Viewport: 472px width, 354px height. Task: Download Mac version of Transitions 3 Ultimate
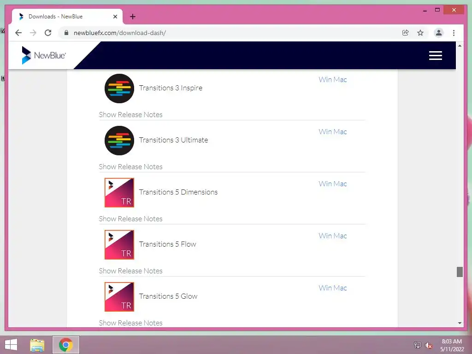340,131
